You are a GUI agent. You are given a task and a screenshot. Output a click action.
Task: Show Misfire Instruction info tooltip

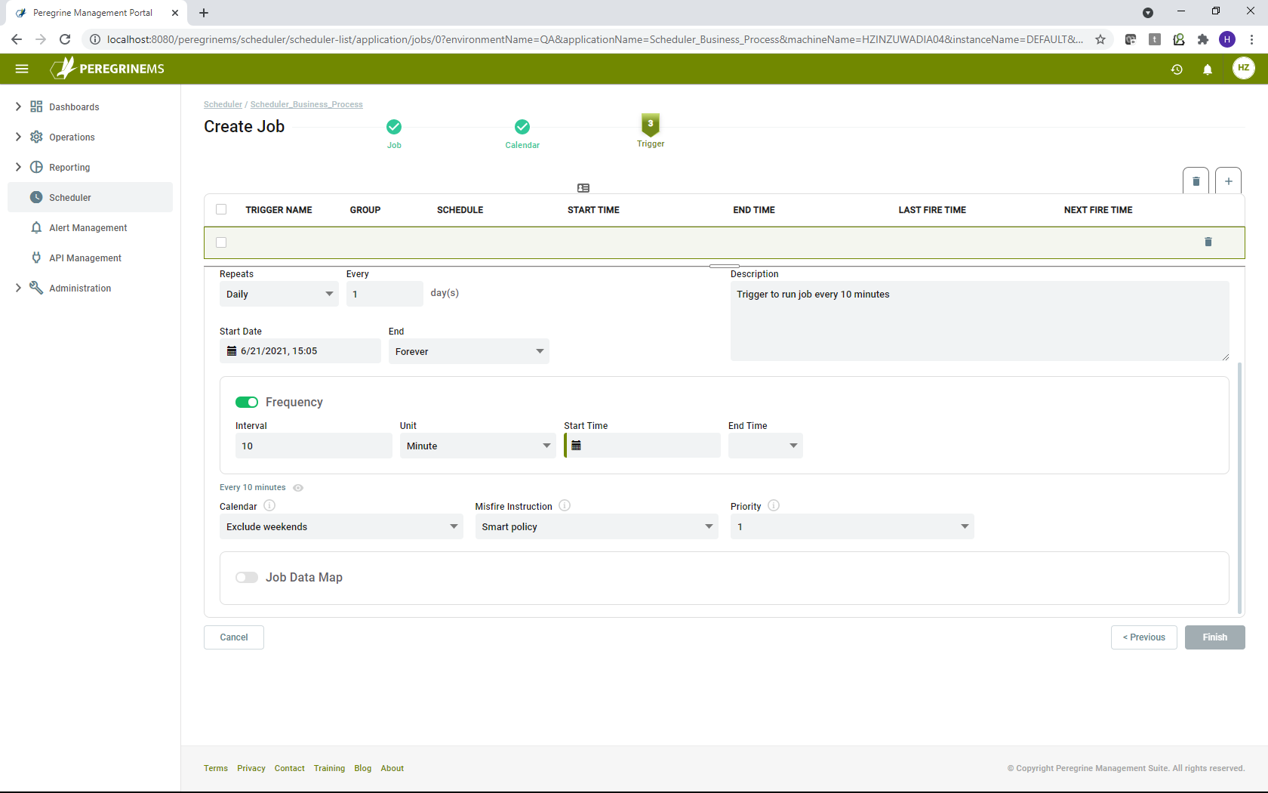click(565, 506)
